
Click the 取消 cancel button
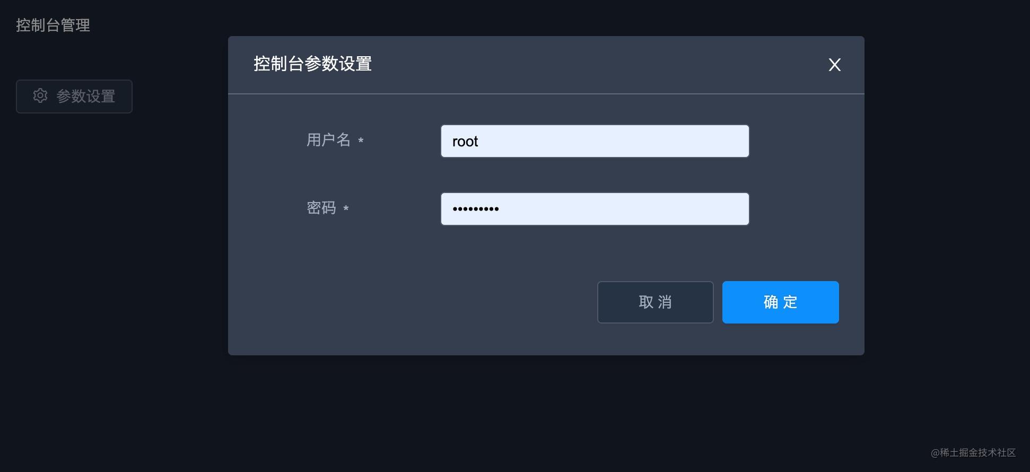pos(655,302)
